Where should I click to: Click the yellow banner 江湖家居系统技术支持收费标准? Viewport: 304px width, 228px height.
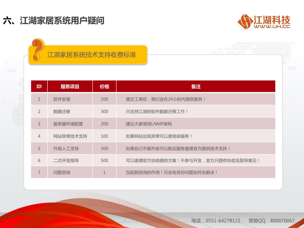click(x=88, y=55)
